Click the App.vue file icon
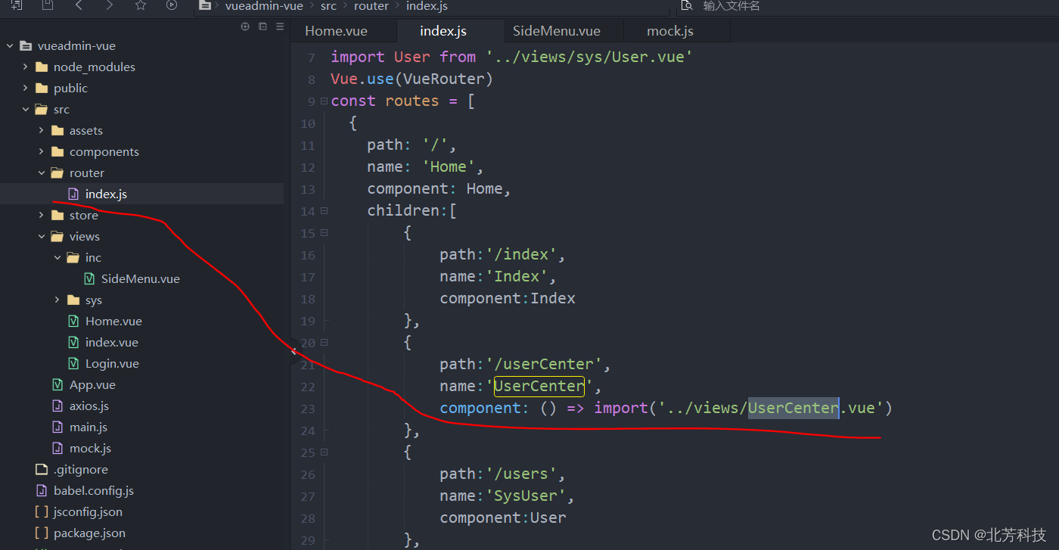The height and width of the screenshot is (550, 1059). point(57,384)
